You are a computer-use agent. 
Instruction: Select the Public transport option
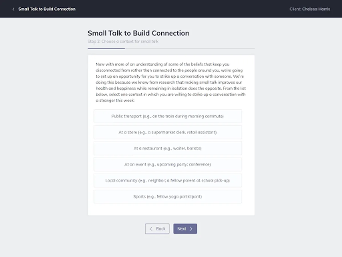(168, 116)
